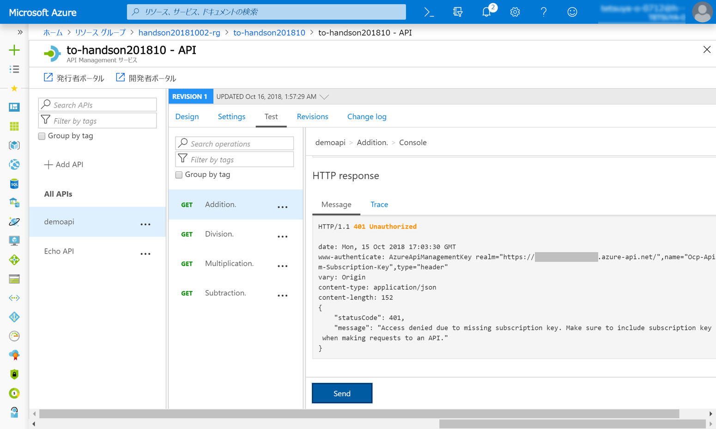Open the ellipsis menu for the Division operation

pos(282,236)
